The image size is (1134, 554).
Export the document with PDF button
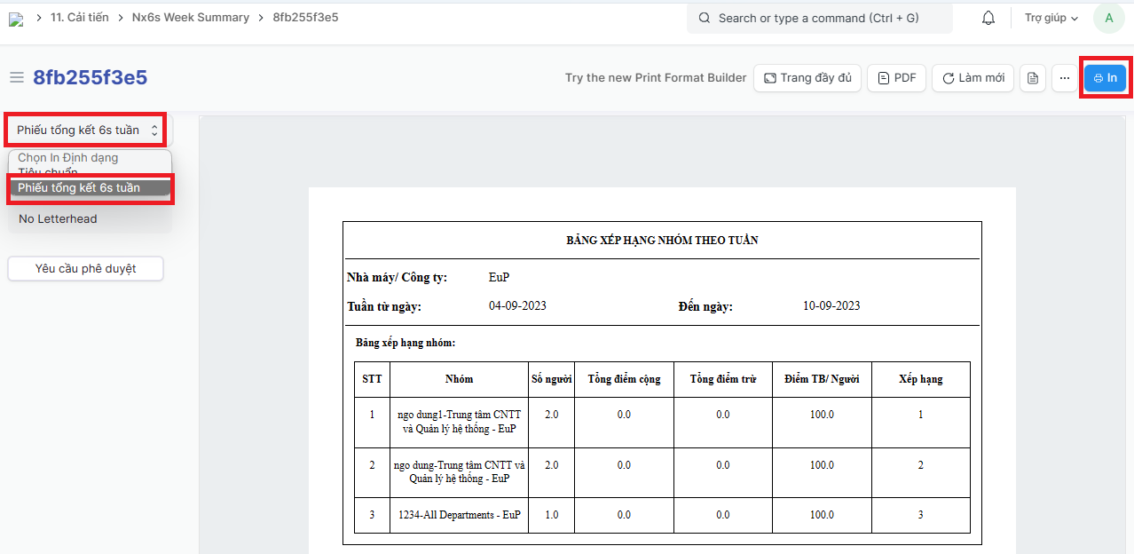tap(896, 78)
